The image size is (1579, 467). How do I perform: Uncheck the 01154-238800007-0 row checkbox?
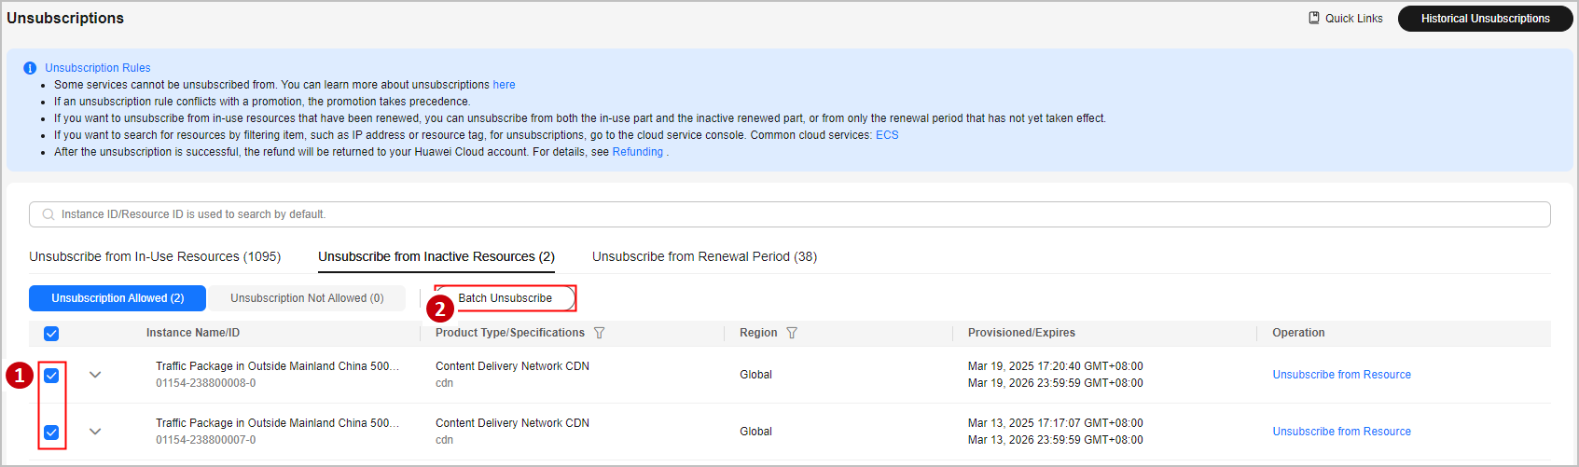point(51,433)
